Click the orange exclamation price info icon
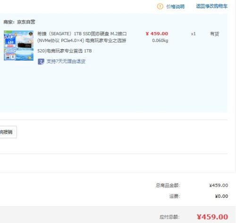236x223 pixels. [160, 6]
